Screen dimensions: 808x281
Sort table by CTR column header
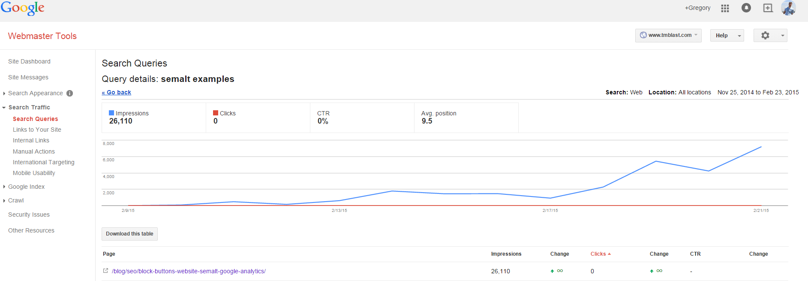[695, 254]
